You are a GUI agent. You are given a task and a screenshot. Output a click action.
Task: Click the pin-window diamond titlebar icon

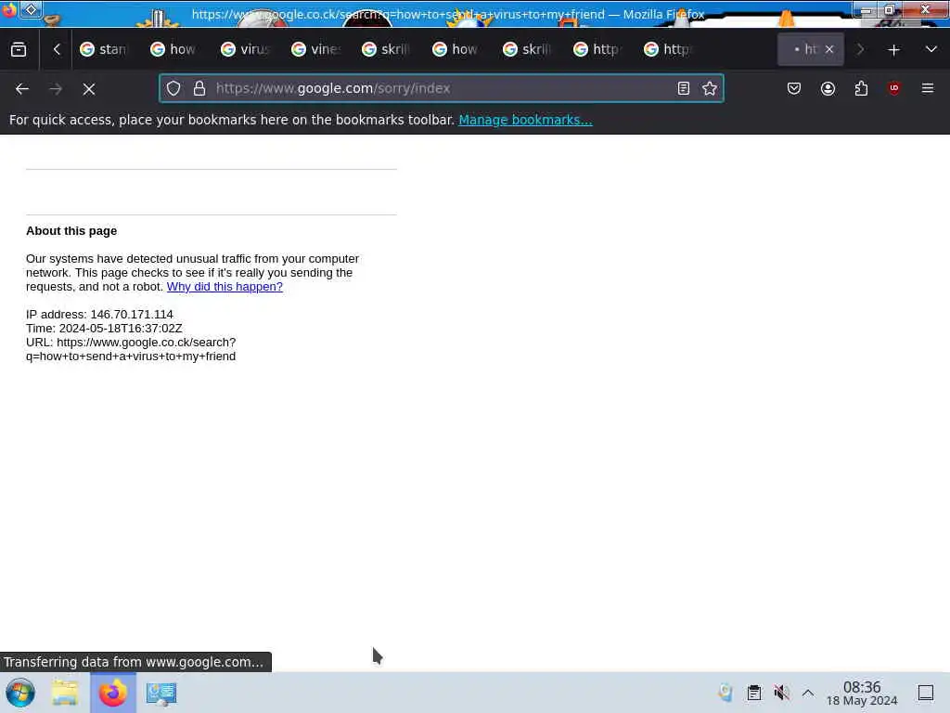tap(31, 9)
